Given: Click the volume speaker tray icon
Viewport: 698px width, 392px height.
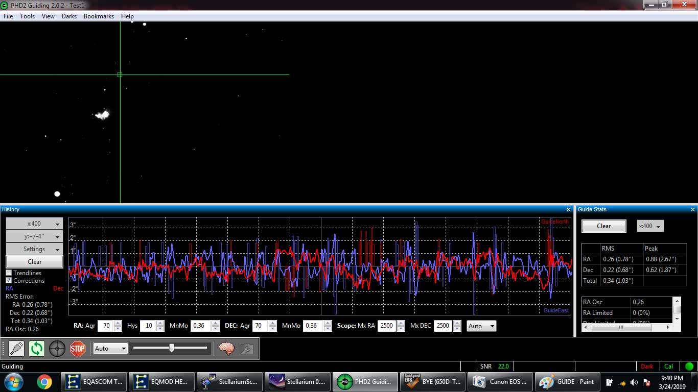Looking at the screenshot, I should tap(634, 382).
